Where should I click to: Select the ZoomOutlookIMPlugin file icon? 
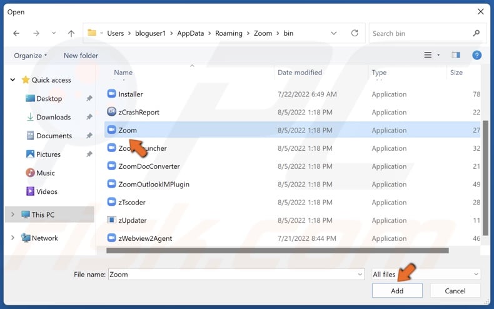[x=111, y=183]
